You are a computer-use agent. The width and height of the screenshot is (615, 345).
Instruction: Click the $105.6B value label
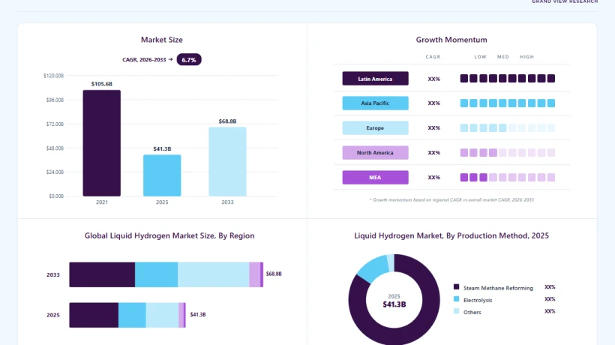pos(101,84)
